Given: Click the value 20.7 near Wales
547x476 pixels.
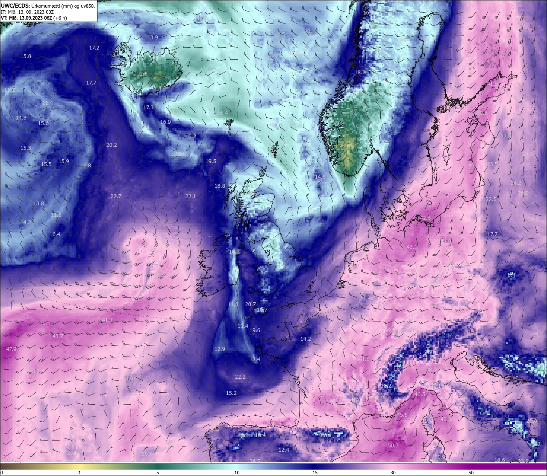Looking at the screenshot, I should click(x=250, y=304).
